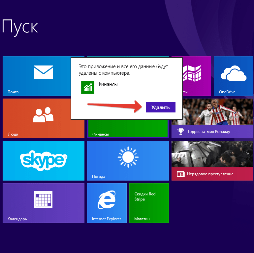Screen dimensions: 254x253
Task: Select the green Финансы tile under the dialog
Action: [128, 129]
